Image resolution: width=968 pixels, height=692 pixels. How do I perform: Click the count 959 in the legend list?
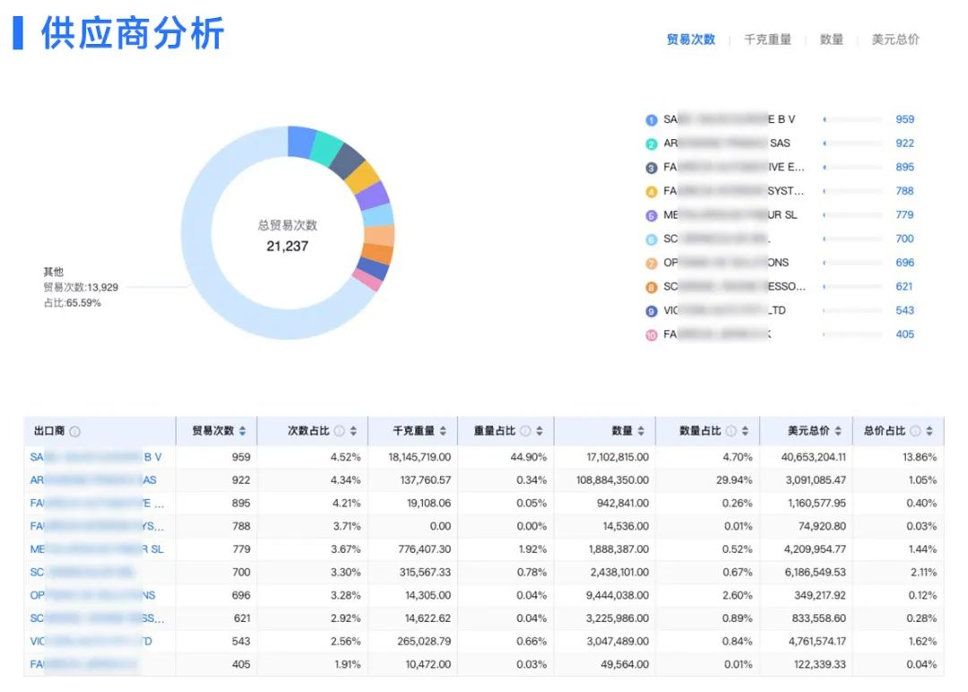pyautogui.click(x=905, y=119)
